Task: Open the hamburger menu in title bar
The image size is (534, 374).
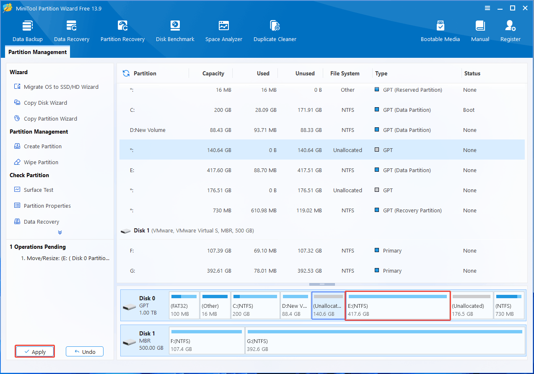Action: click(487, 8)
